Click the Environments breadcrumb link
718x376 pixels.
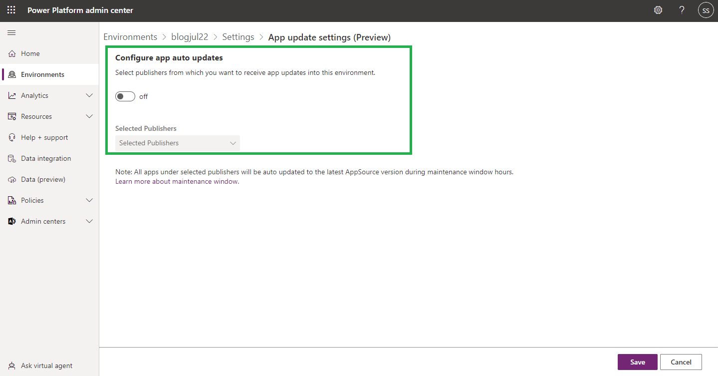(130, 37)
